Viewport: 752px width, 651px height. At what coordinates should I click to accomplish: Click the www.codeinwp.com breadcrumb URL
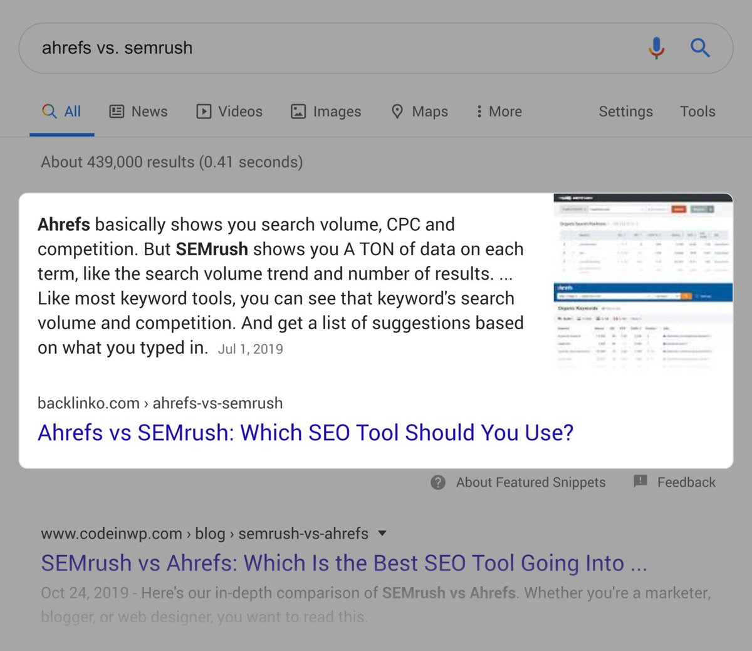coord(204,534)
